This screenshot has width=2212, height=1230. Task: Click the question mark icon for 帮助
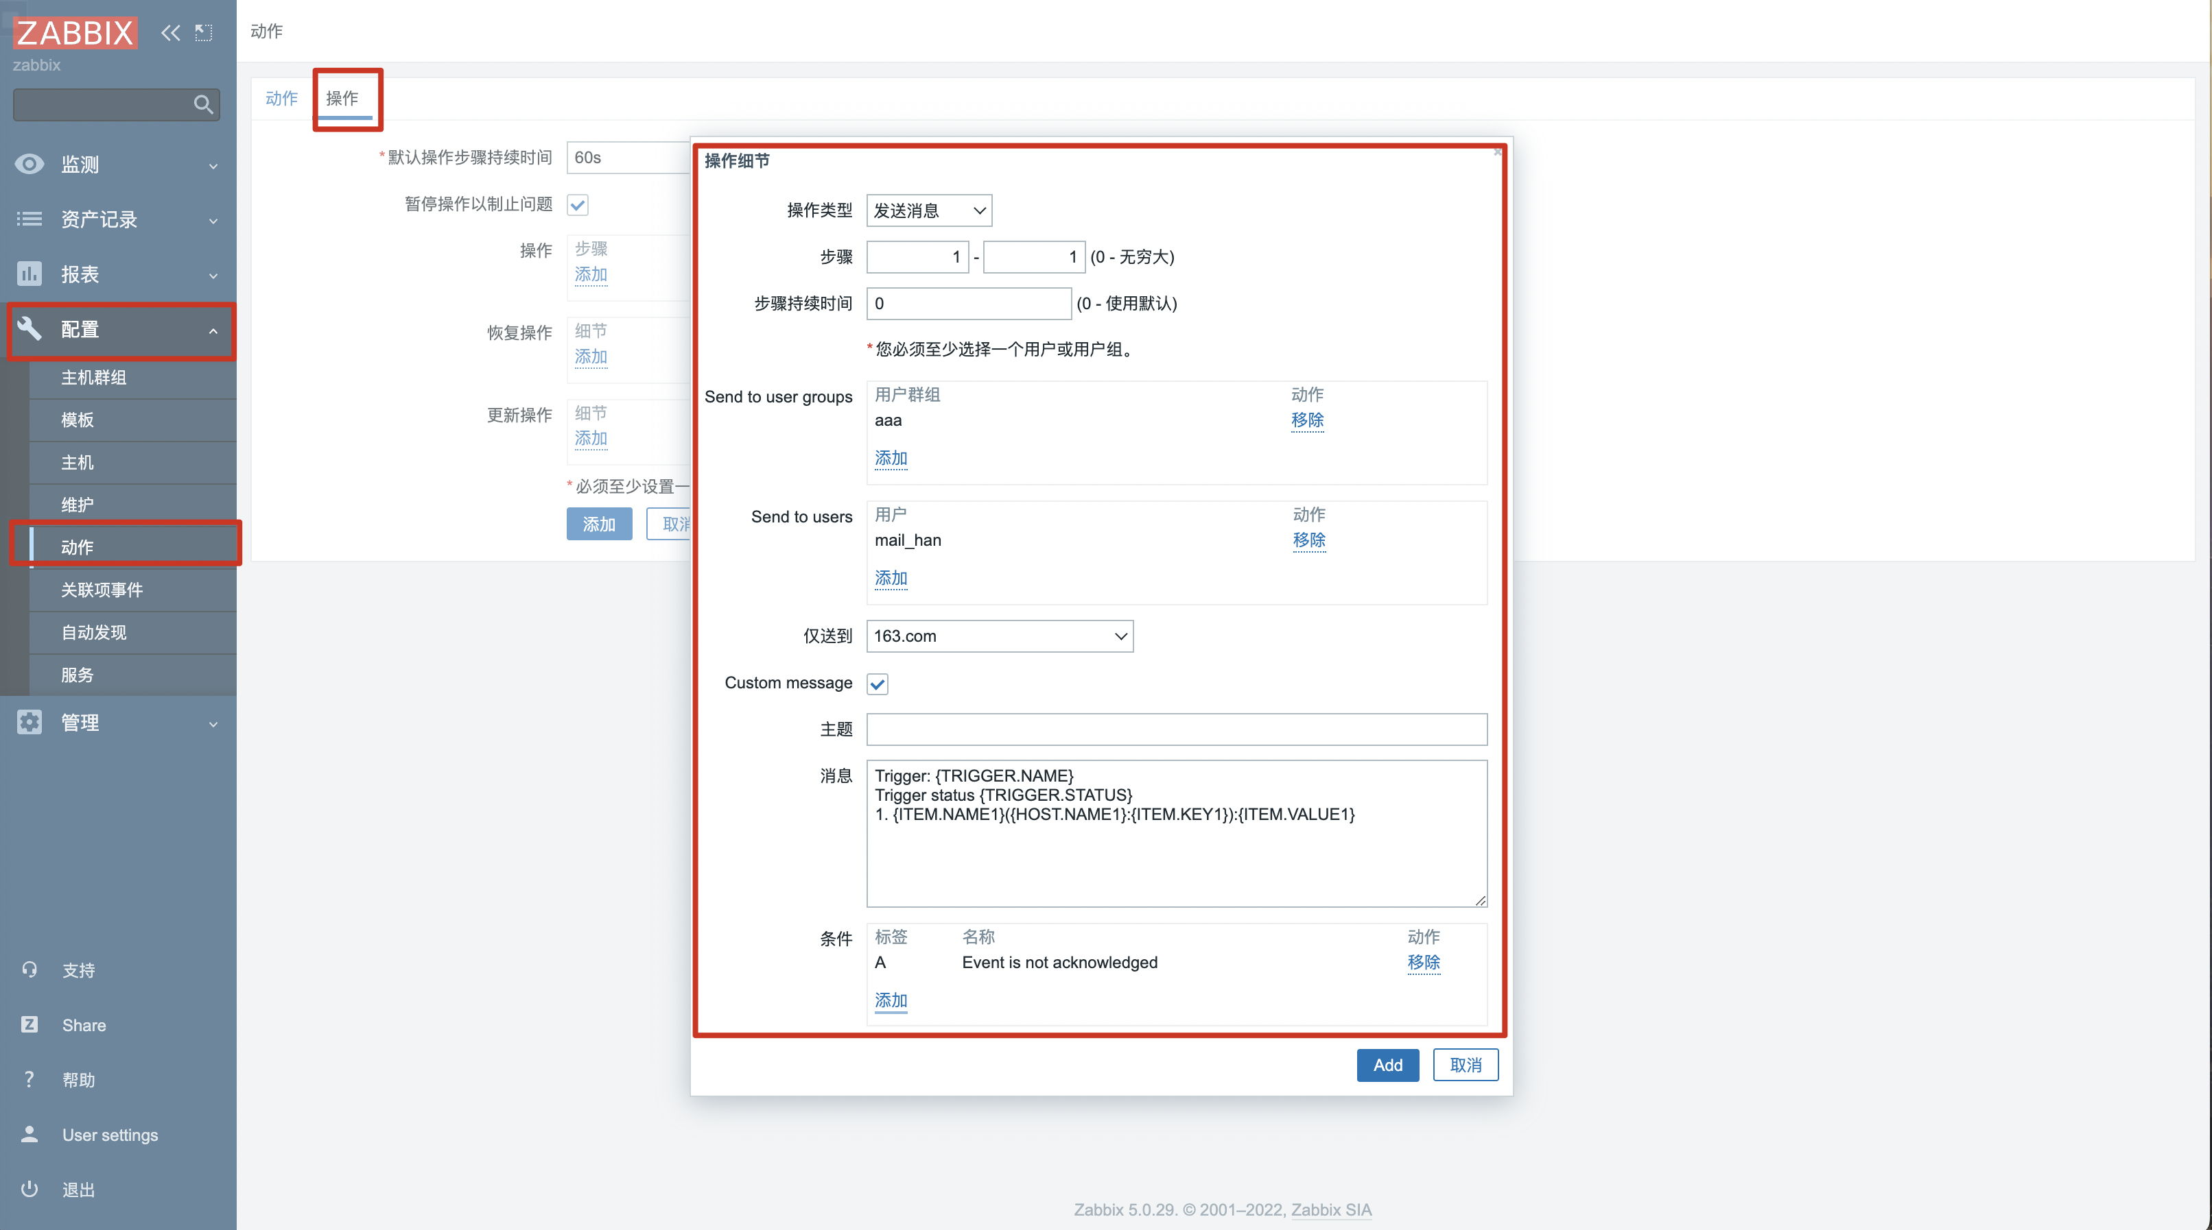pos(30,1079)
